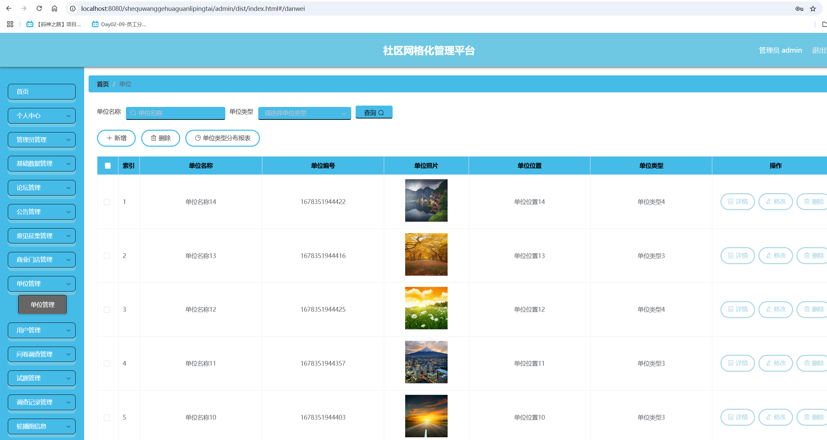This screenshot has width=827, height=440.
Task: Check the row for 单位名称10
Action: click(107, 418)
